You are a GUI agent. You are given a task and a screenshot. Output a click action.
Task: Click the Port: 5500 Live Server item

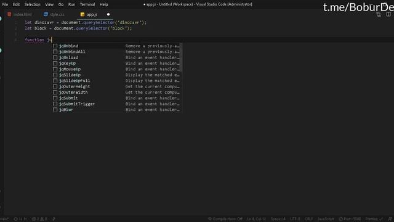[x=350, y=220]
